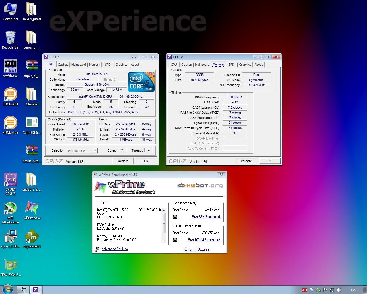Screen dimensions: 367x294
Task: Run the 32M Benchmark link
Action: pos(206,217)
